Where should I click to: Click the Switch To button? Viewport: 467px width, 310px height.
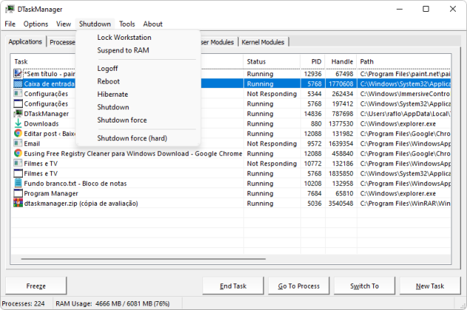(364, 286)
